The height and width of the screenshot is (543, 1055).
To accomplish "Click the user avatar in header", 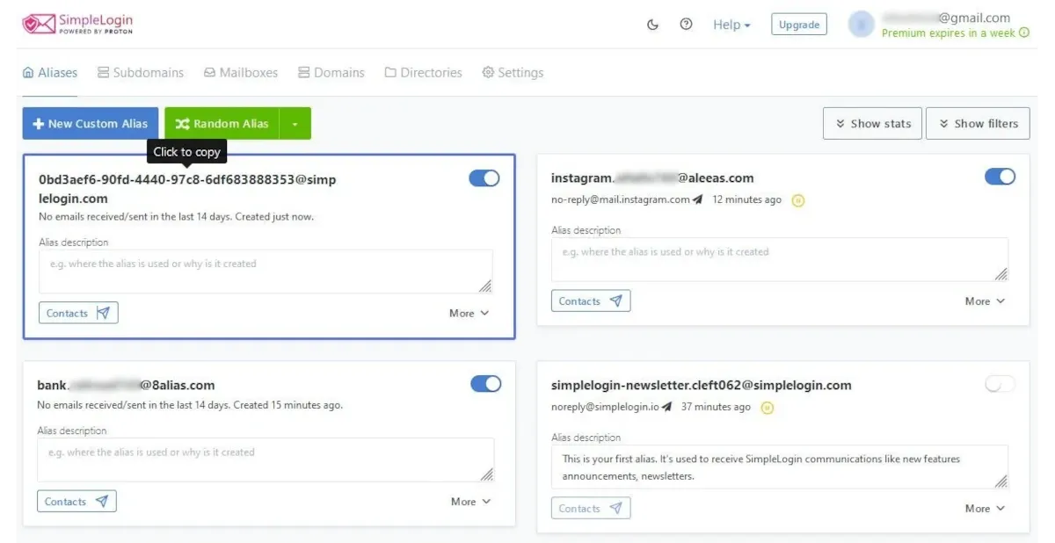I will point(861,25).
